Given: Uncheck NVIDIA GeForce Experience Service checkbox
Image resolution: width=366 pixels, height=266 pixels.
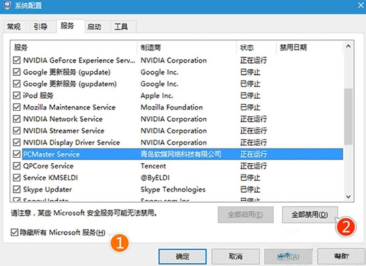Looking at the screenshot, I should [x=17, y=60].
